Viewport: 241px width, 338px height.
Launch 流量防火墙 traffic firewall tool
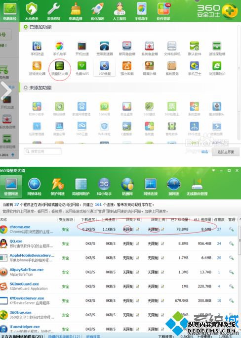tap(60, 68)
